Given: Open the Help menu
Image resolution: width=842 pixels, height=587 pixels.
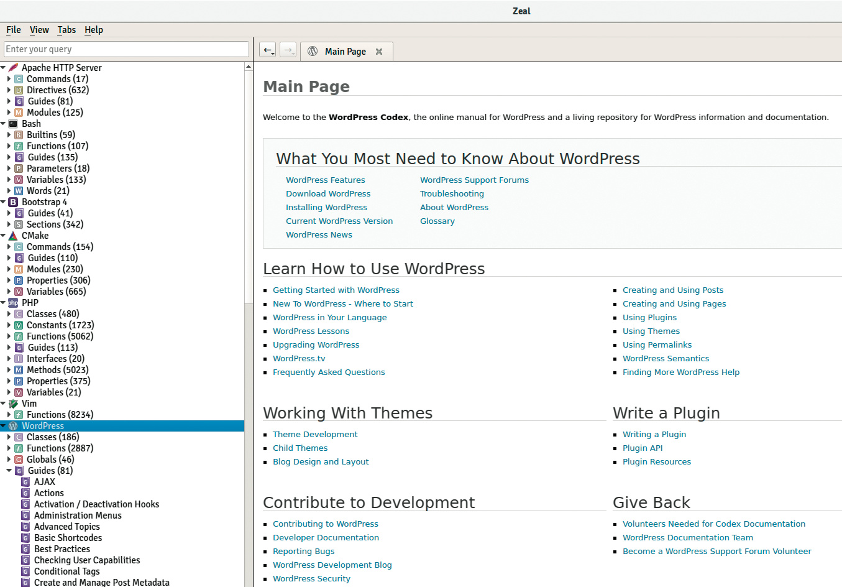Looking at the screenshot, I should point(94,30).
